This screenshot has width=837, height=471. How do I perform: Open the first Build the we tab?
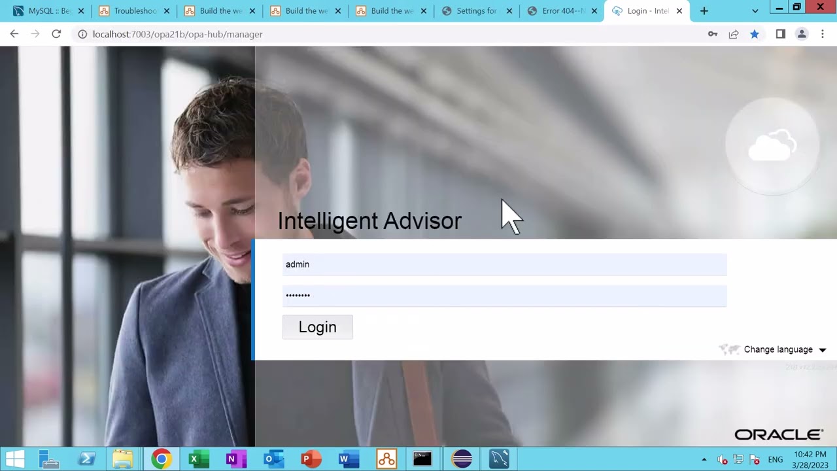click(x=220, y=11)
